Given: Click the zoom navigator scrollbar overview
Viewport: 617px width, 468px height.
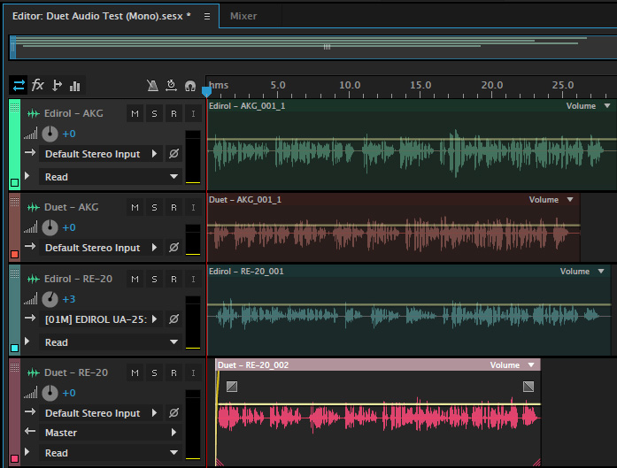Looking at the screenshot, I should [x=313, y=47].
